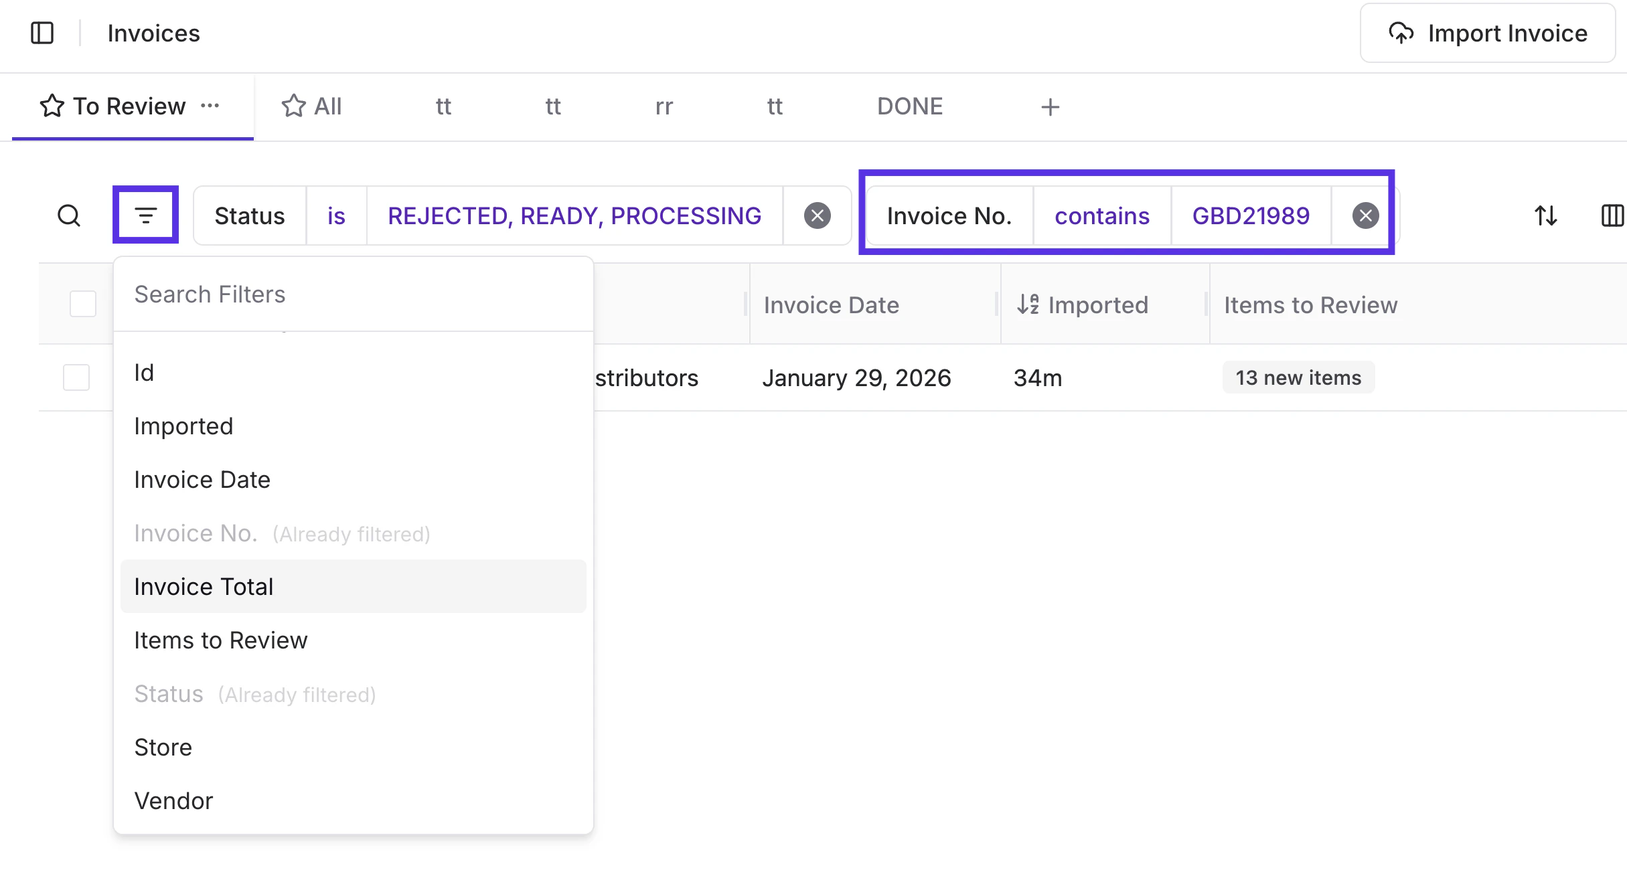The height and width of the screenshot is (878, 1627).
Task: Change the 'contains' operator
Action: [1101, 215]
